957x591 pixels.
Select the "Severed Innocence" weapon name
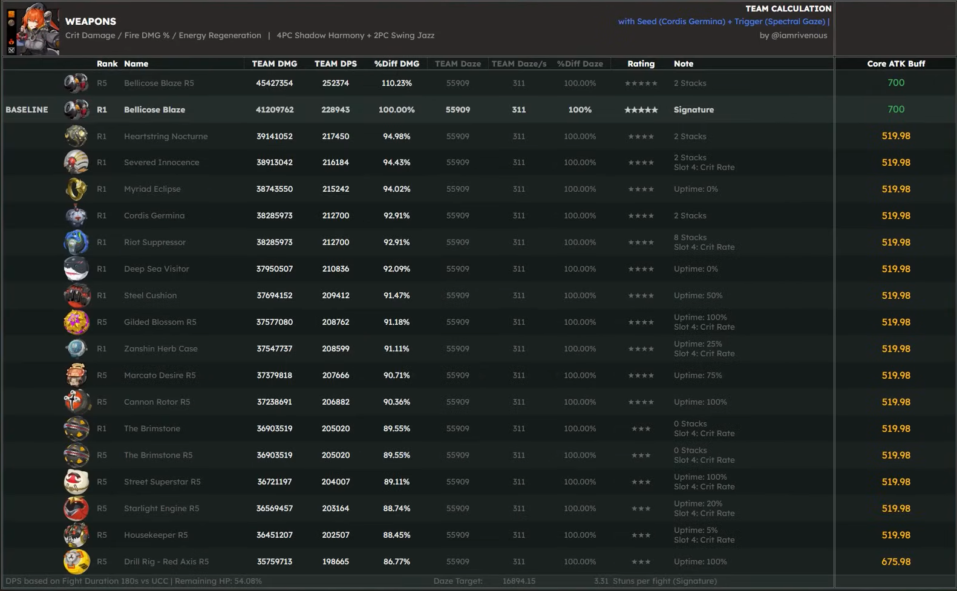tap(162, 162)
